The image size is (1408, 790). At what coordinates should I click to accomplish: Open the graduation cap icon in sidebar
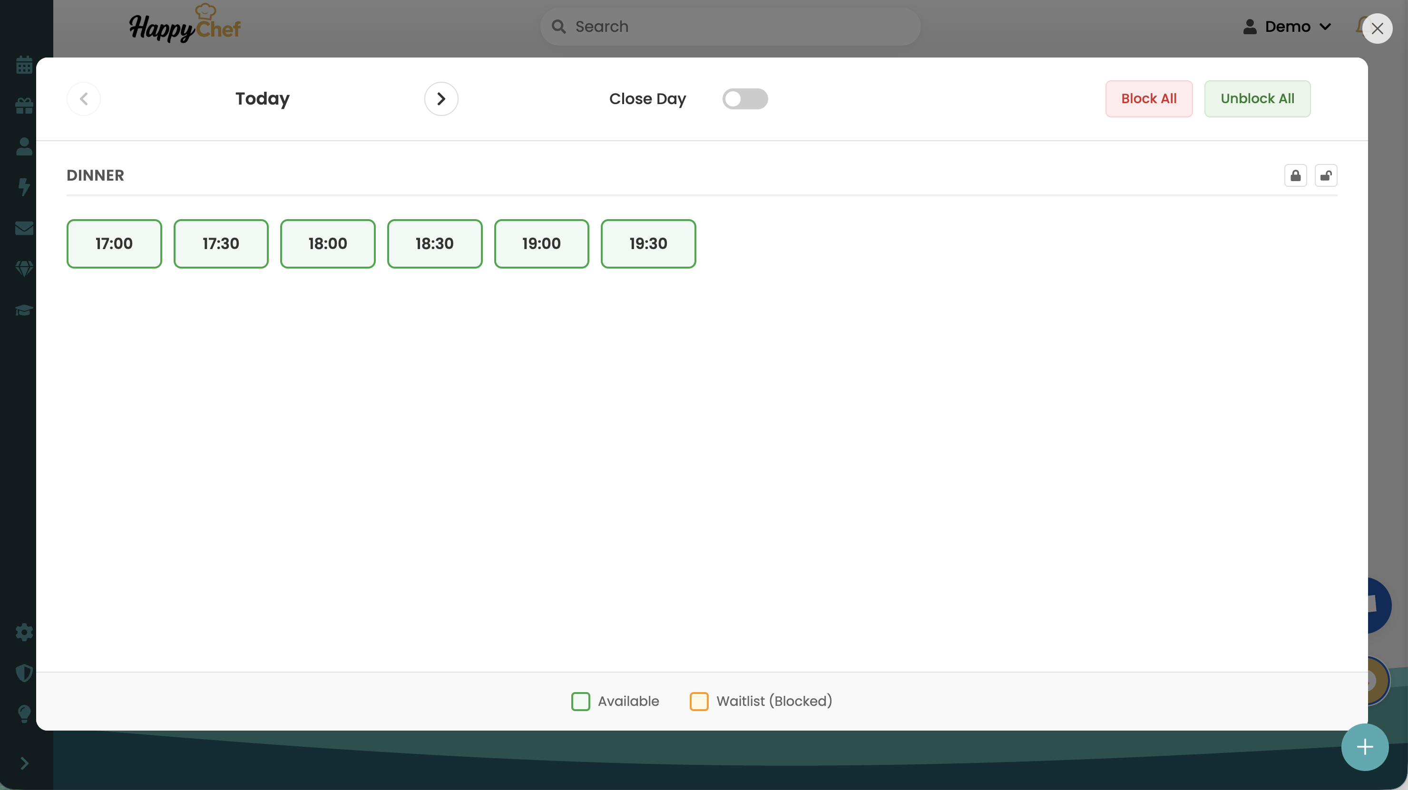coord(24,310)
